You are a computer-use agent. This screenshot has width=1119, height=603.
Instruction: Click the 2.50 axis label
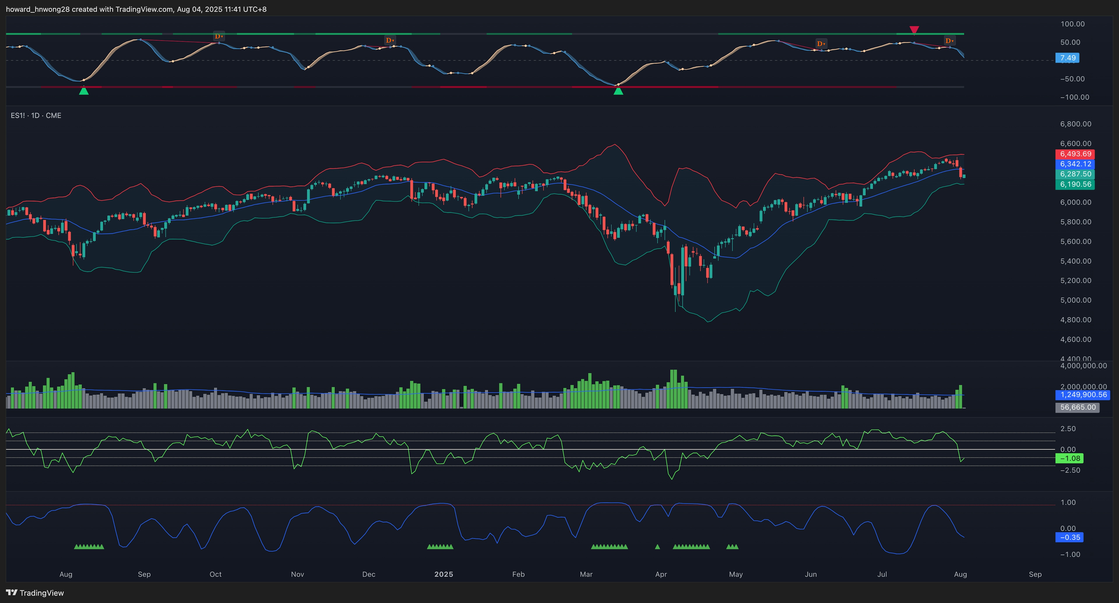tap(1068, 429)
